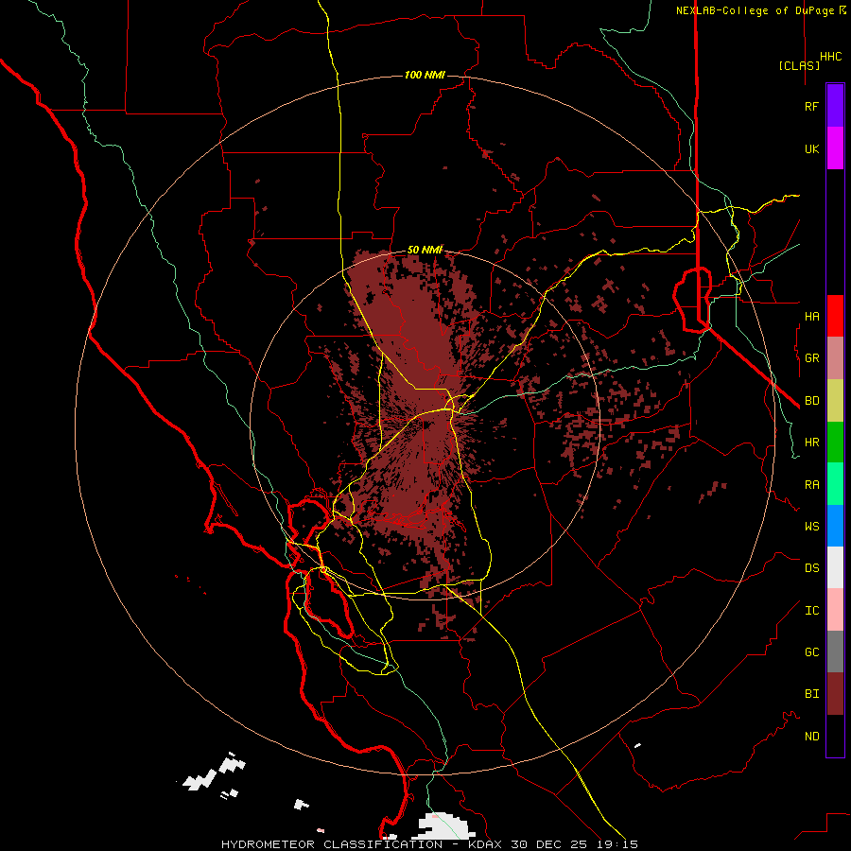Click the HA red legend swatch

pyautogui.click(x=835, y=316)
